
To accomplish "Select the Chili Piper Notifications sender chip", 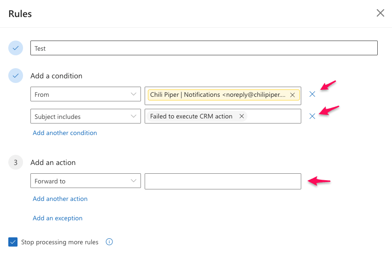I will 217,95.
